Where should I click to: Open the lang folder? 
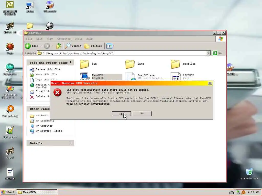[130, 64]
